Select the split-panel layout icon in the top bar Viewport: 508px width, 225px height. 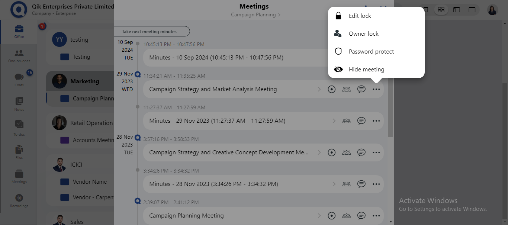point(456,10)
